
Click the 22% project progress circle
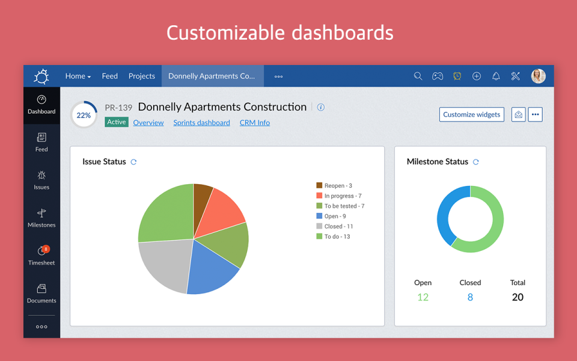[x=84, y=114]
